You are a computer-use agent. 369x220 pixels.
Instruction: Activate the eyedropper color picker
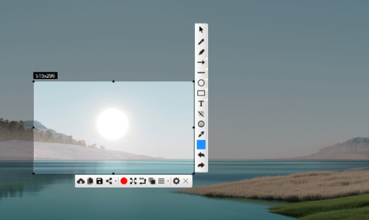click(x=201, y=134)
